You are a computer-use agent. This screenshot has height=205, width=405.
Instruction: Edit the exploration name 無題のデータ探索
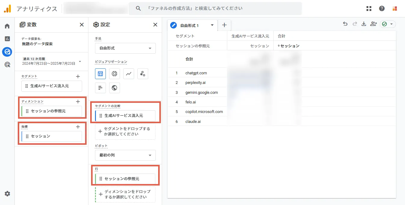(x=37, y=44)
